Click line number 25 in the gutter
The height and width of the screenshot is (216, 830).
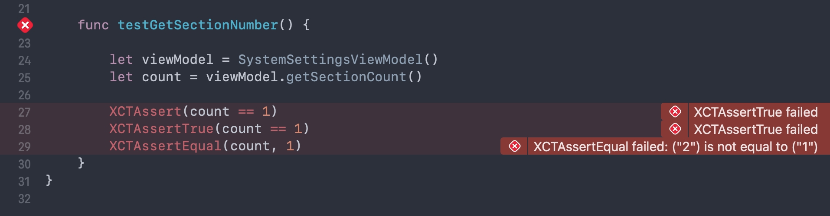[24, 78]
